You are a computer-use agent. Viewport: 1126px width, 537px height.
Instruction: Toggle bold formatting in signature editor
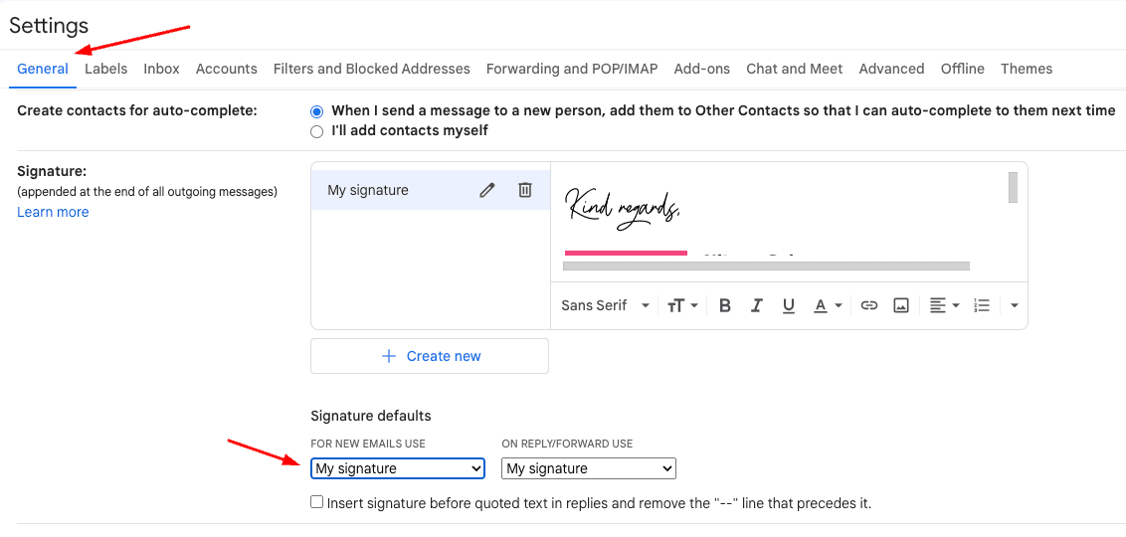click(725, 305)
